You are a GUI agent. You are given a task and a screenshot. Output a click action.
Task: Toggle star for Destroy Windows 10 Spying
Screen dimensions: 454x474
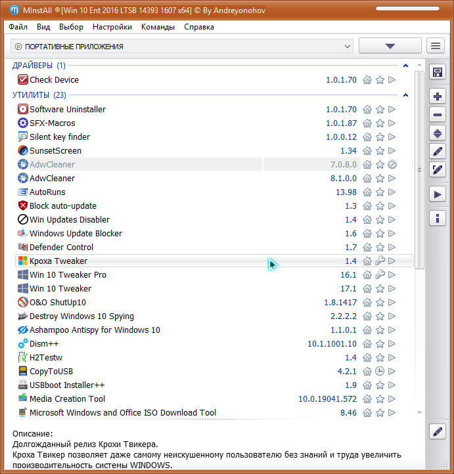(x=380, y=316)
